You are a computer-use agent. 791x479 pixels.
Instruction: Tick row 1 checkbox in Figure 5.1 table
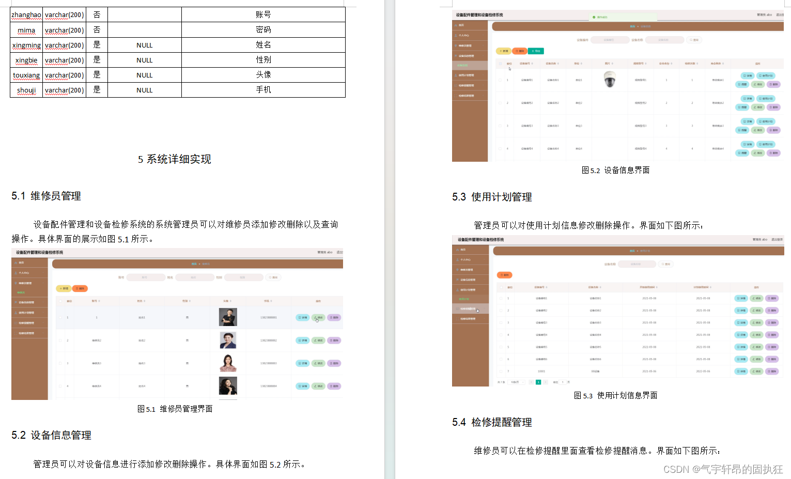coord(60,317)
